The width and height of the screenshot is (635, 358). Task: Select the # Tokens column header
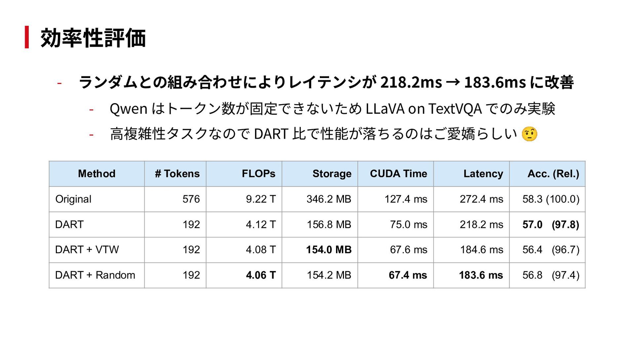tap(175, 174)
